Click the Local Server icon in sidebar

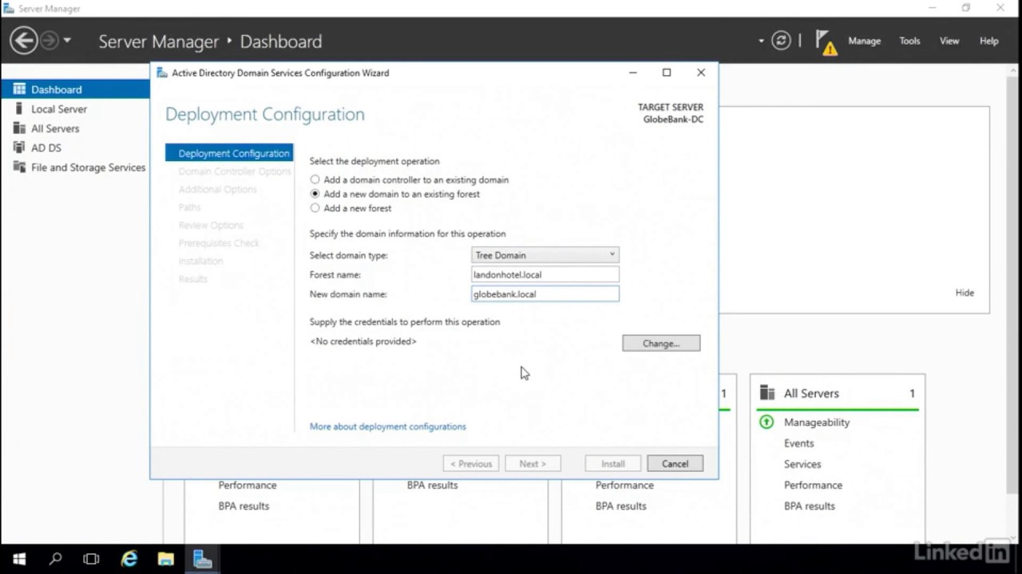[x=19, y=108]
